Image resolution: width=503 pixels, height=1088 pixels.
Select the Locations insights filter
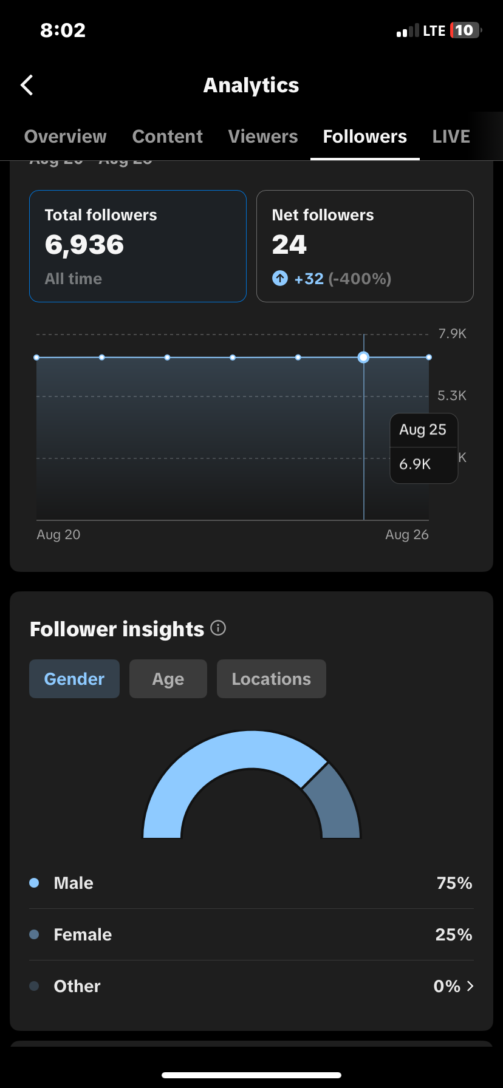(x=272, y=679)
